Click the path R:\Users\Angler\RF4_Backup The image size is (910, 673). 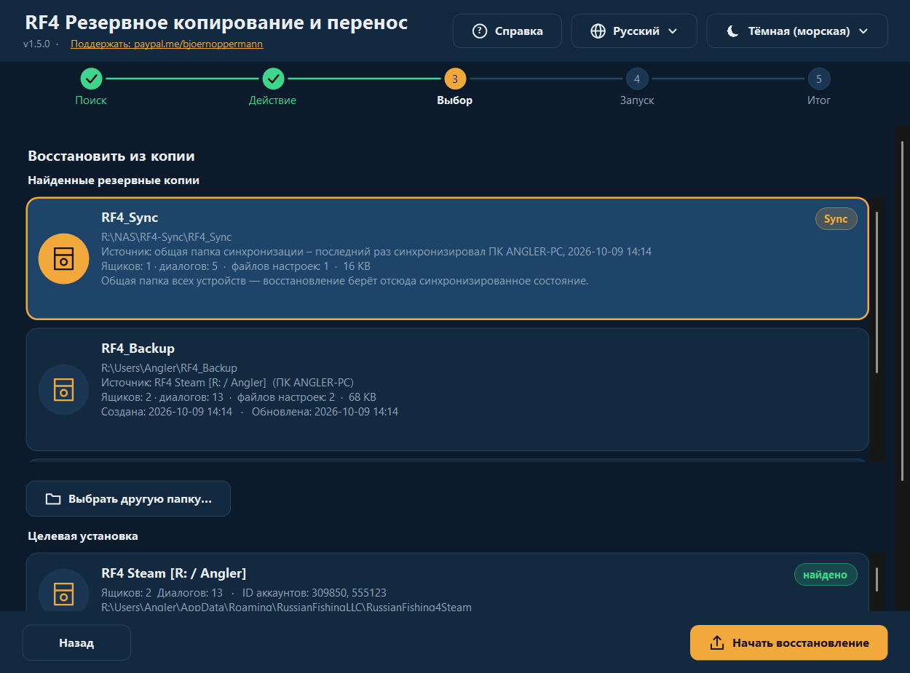(170, 368)
